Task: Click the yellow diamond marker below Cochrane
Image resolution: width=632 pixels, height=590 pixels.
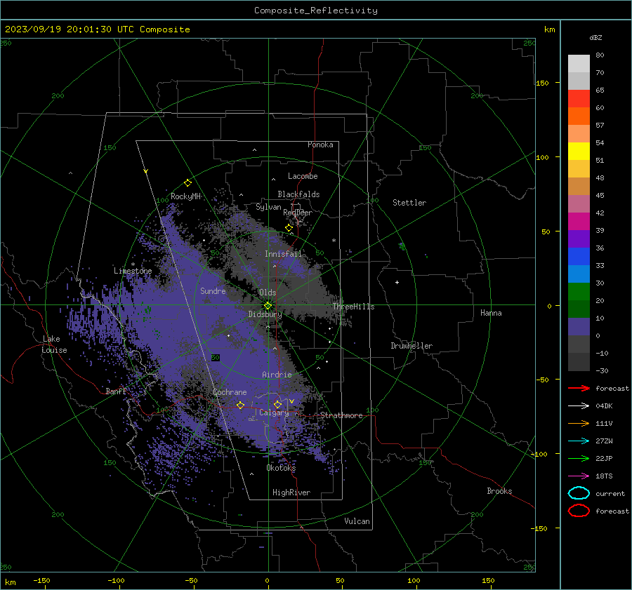Action: coord(240,405)
